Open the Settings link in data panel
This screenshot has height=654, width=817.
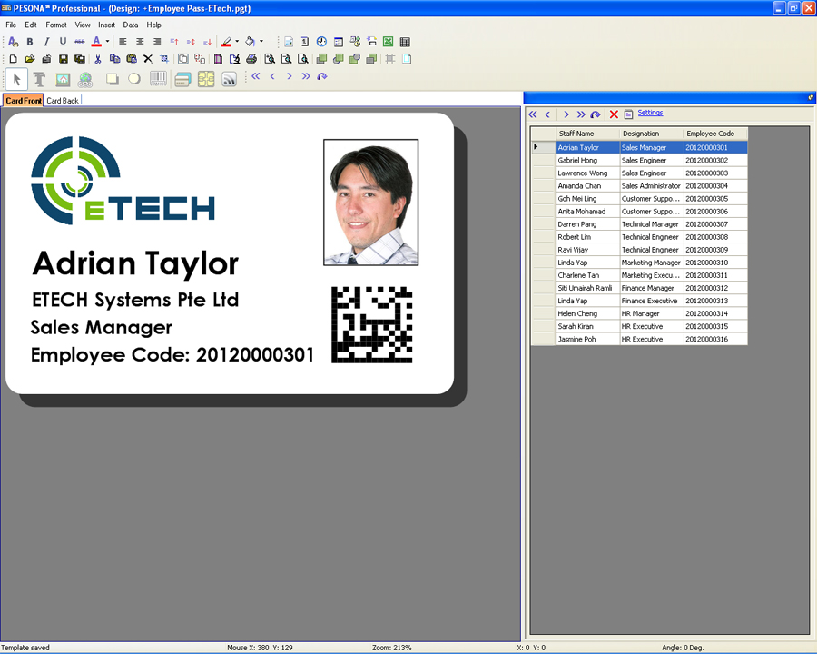[650, 114]
